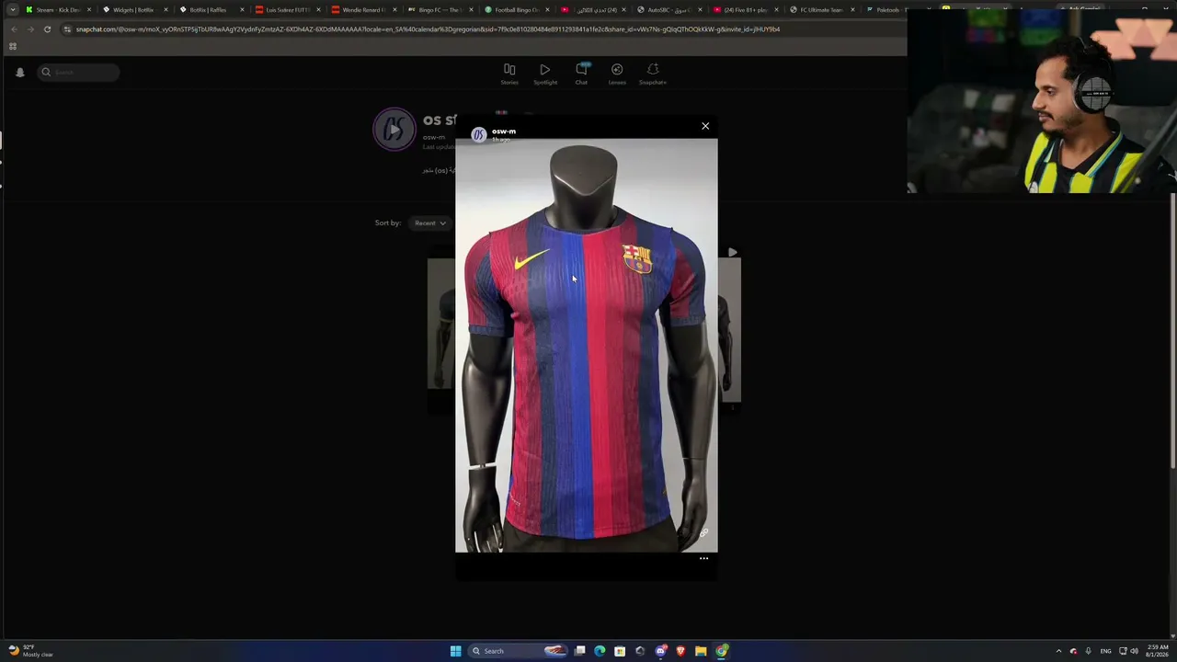1177x662 pixels.
Task: Open File Explorer from the taskbar
Action: (x=701, y=651)
